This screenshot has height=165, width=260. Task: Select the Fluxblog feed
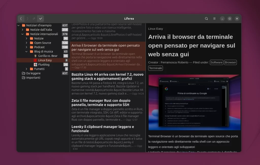click(43, 64)
